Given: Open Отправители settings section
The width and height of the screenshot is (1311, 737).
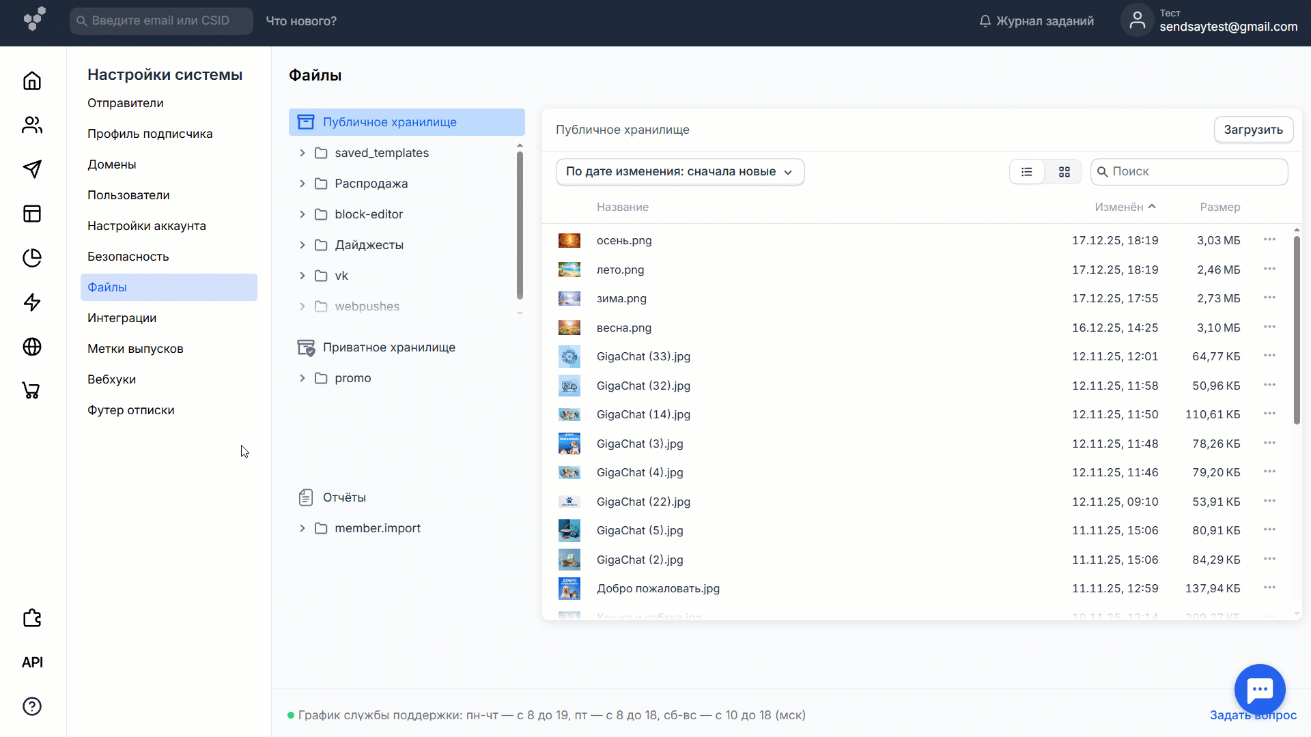Looking at the screenshot, I should [126, 103].
